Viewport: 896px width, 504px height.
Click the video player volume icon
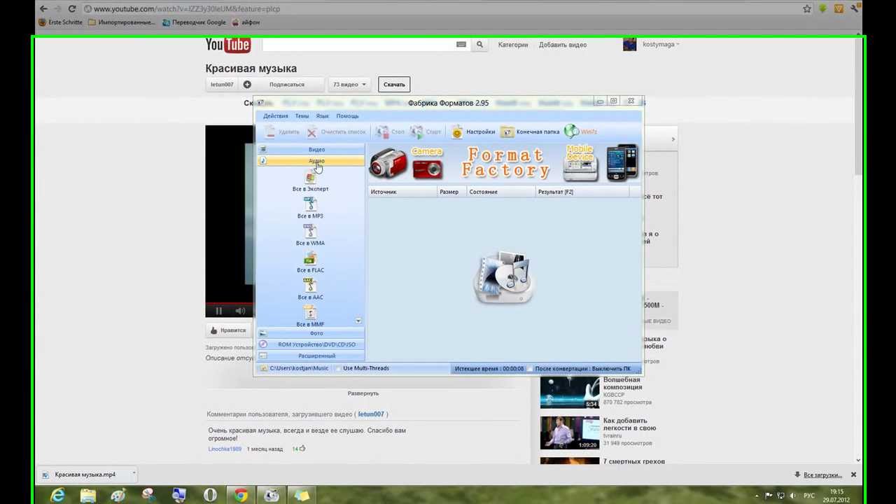tap(240, 311)
